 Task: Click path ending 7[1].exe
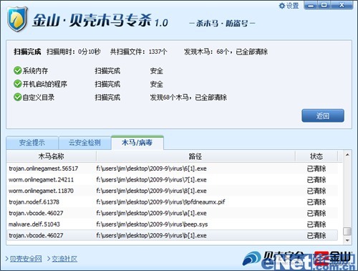pos(151,180)
